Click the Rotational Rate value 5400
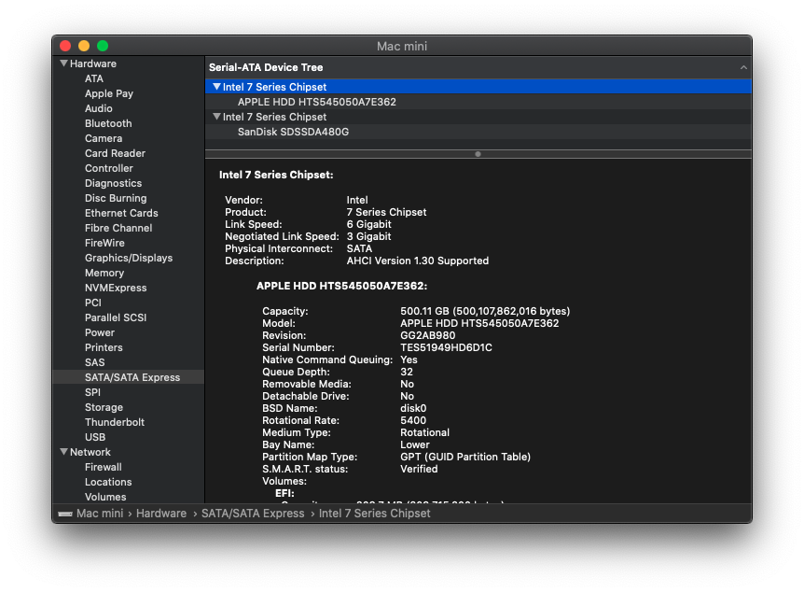This screenshot has width=804, height=592. [413, 420]
